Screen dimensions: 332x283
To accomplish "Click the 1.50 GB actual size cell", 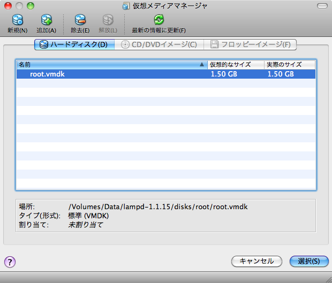I will (x=281, y=74).
